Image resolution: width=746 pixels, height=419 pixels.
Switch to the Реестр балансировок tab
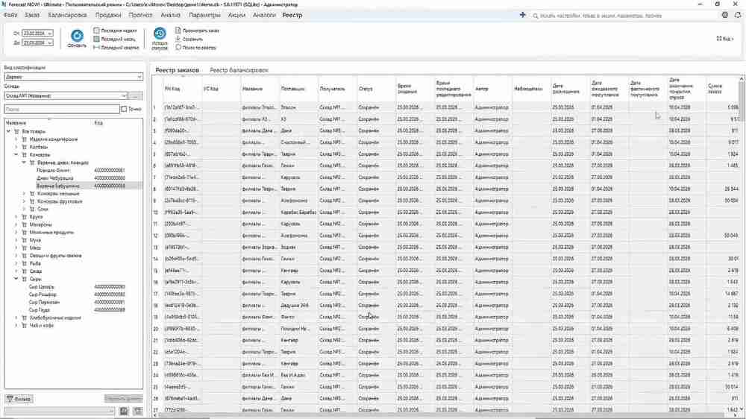tap(239, 70)
